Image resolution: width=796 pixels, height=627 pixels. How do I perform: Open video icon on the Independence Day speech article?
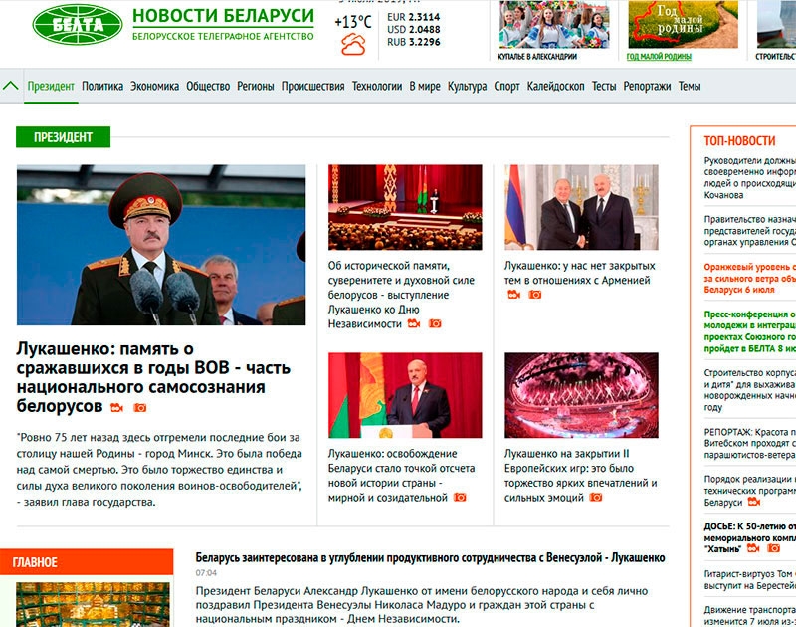point(413,324)
